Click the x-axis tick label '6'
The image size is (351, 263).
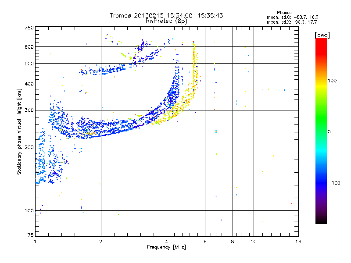pyautogui.click(x=205, y=242)
